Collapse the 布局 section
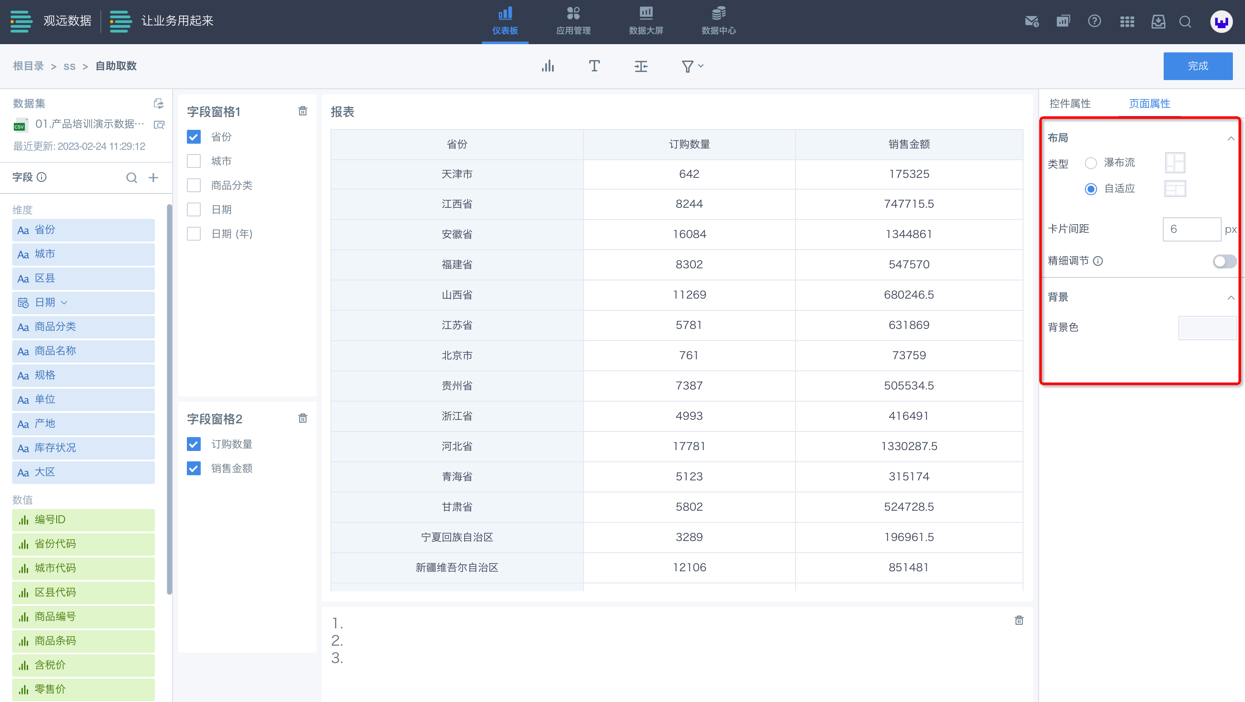Image resolution: width=1245 pixels, height=702 pixels. click(x=1230, y=138)
